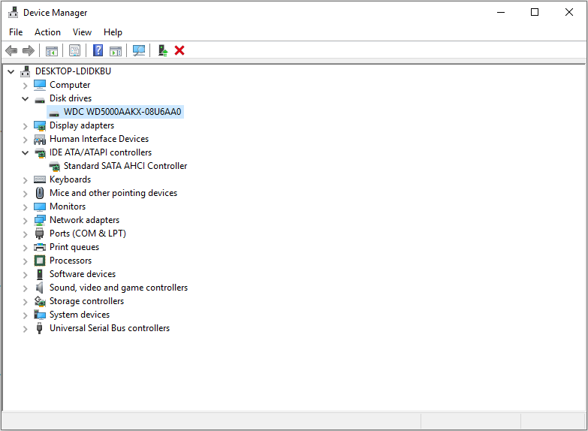Open the Properties toolbar icon

[74, 50]
